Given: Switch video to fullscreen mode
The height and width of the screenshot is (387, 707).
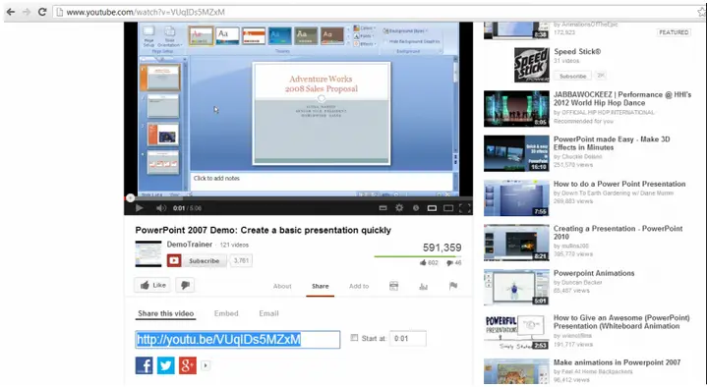Looking at the screenshot, I should click(465, 207).
